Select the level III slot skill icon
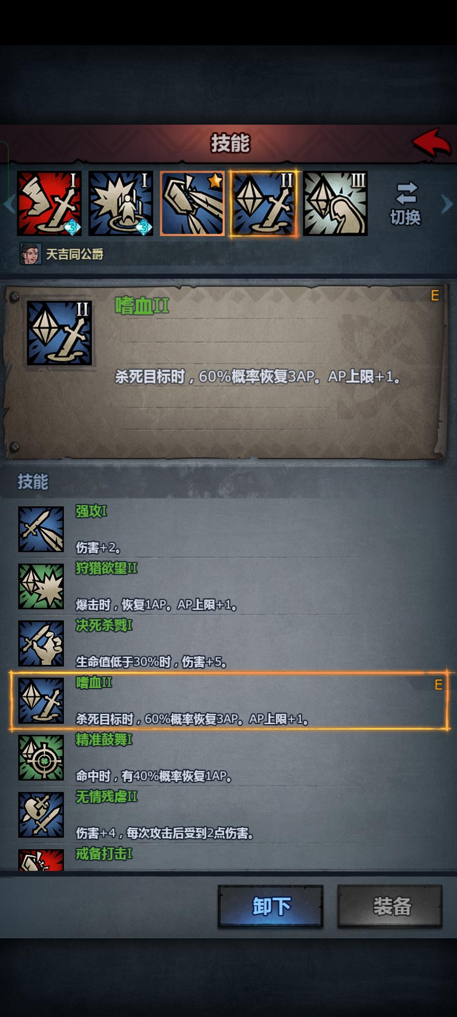457x1017 pixels. [335, 203]
